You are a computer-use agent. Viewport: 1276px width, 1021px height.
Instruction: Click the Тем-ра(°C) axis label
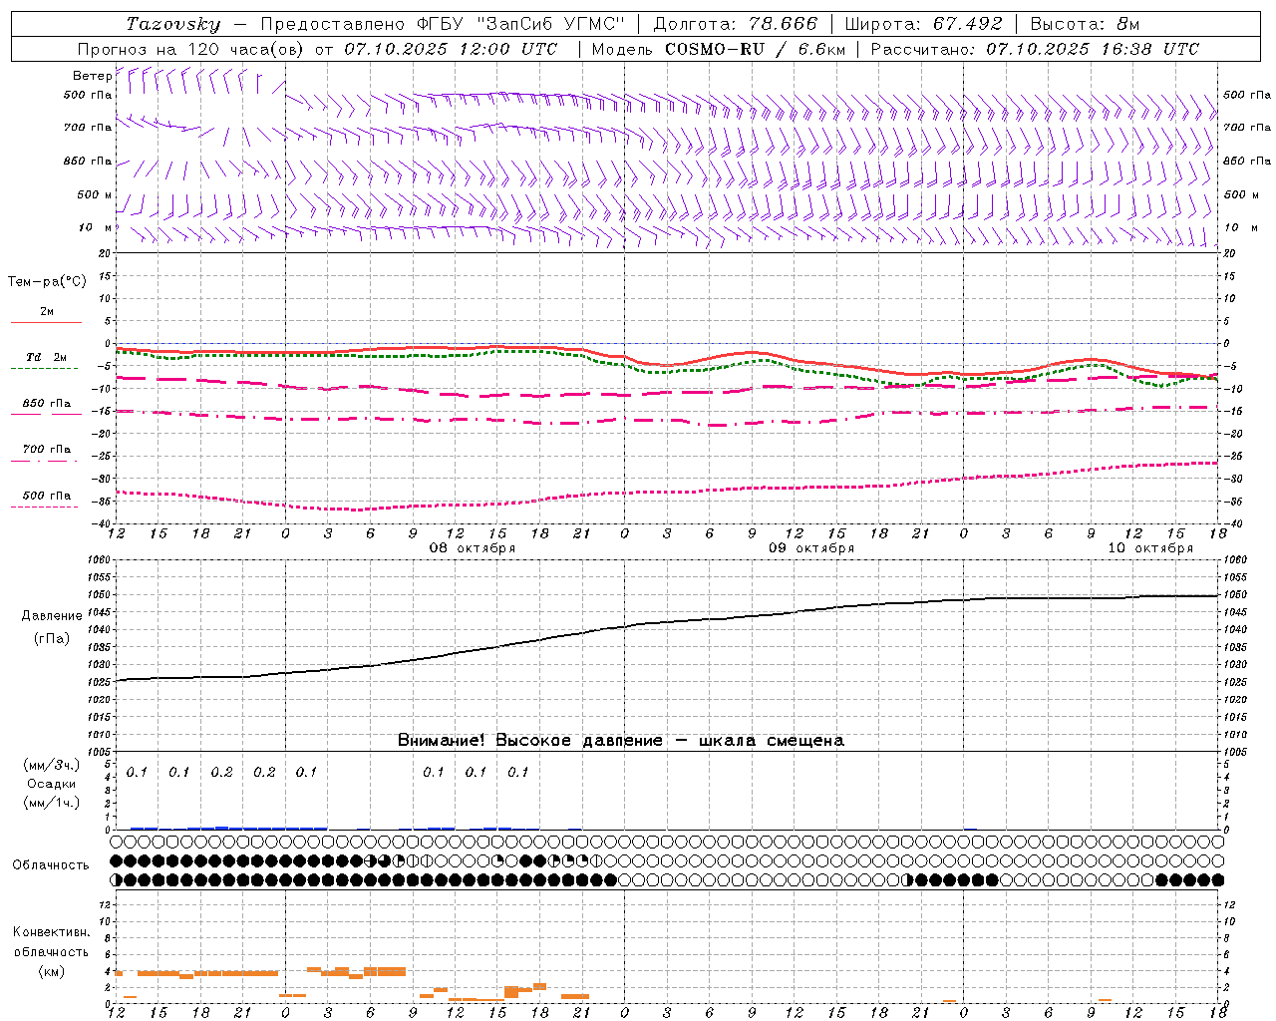click(x=47, y=282)
